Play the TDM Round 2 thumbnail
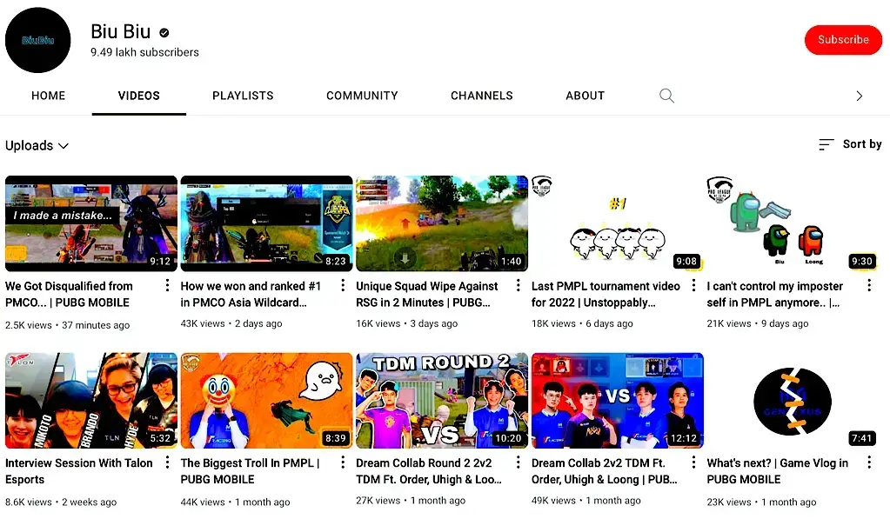The height and width of the screenshot is (519, 890). click(442, 401)
